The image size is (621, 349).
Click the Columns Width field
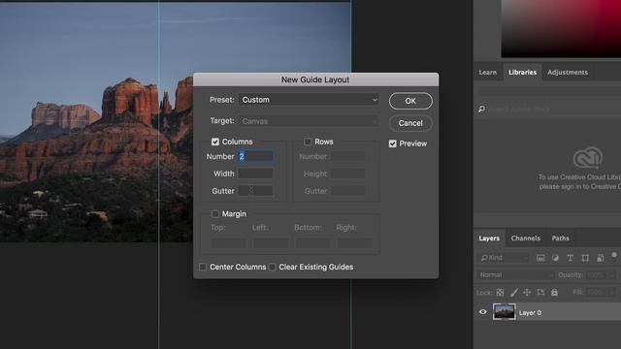[255, 174]
